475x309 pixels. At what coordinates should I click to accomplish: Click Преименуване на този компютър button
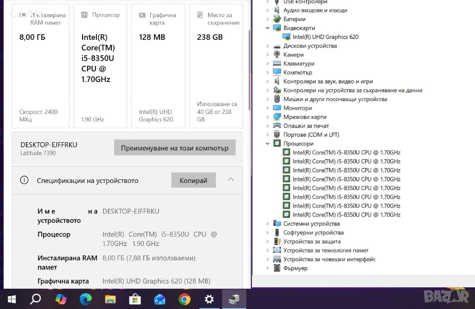click(x=174, y=148)
